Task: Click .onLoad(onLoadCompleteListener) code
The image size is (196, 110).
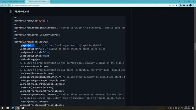Action: [40, 77]
